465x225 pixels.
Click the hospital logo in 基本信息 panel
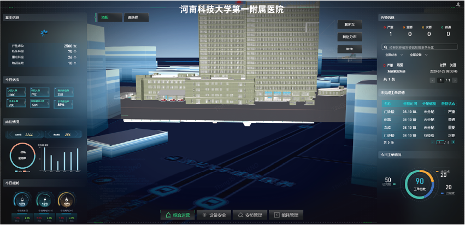(43, 34)
